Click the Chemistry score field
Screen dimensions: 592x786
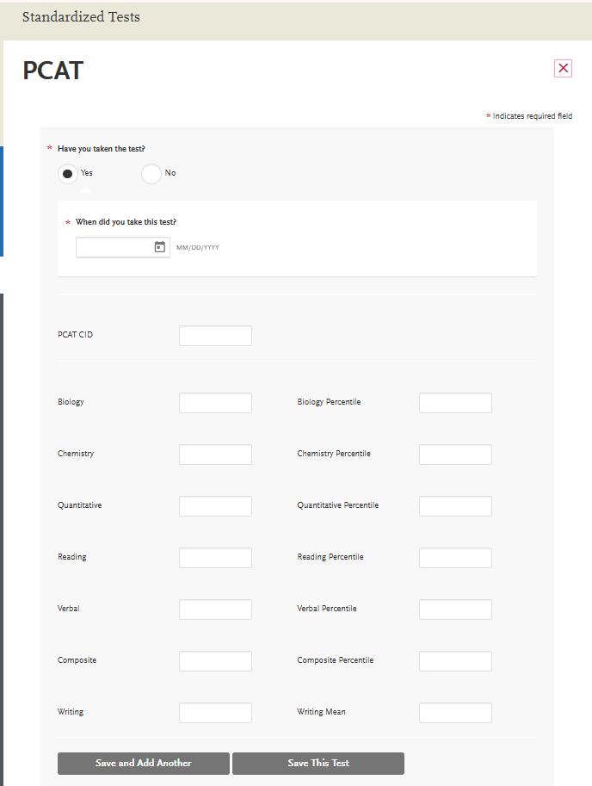pos(215,454)
